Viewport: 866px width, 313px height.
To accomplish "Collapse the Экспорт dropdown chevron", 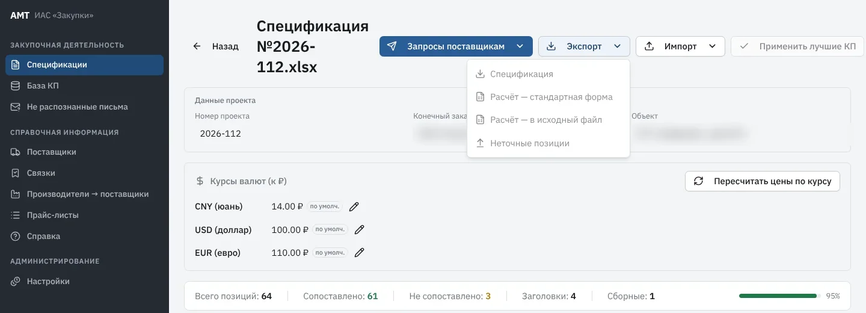I will 617,46.
